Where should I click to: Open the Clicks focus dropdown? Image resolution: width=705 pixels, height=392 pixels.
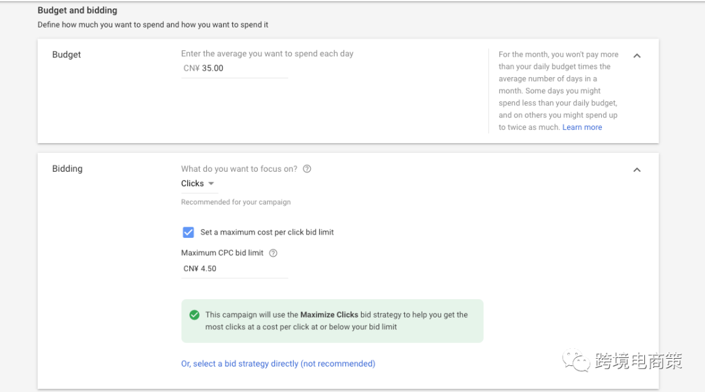(x=198, y=184)
